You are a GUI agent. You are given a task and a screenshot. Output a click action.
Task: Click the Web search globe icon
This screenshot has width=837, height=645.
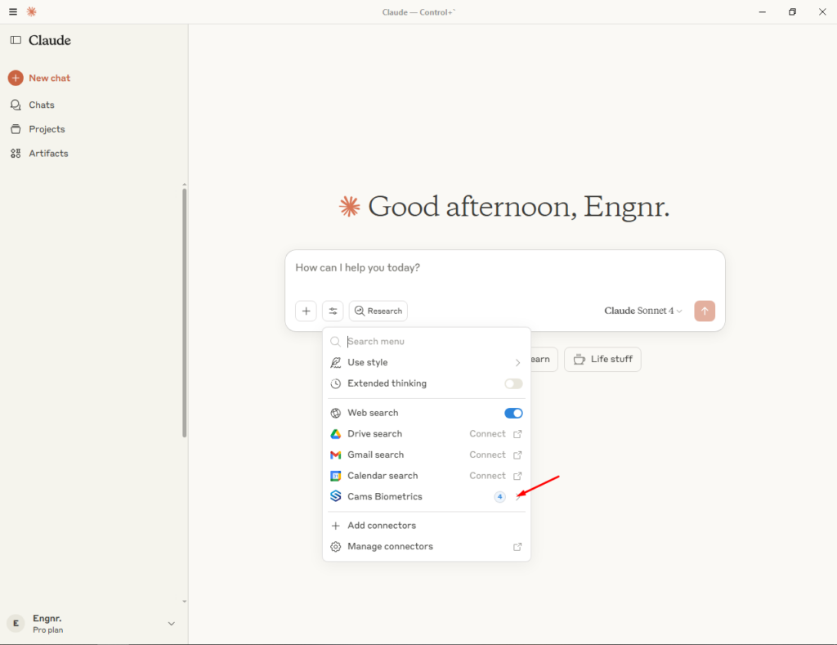tap(335, 413)
